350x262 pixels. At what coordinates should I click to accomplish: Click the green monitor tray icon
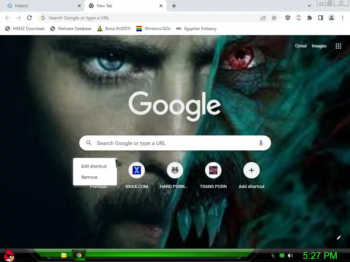(x=282, y=256)
